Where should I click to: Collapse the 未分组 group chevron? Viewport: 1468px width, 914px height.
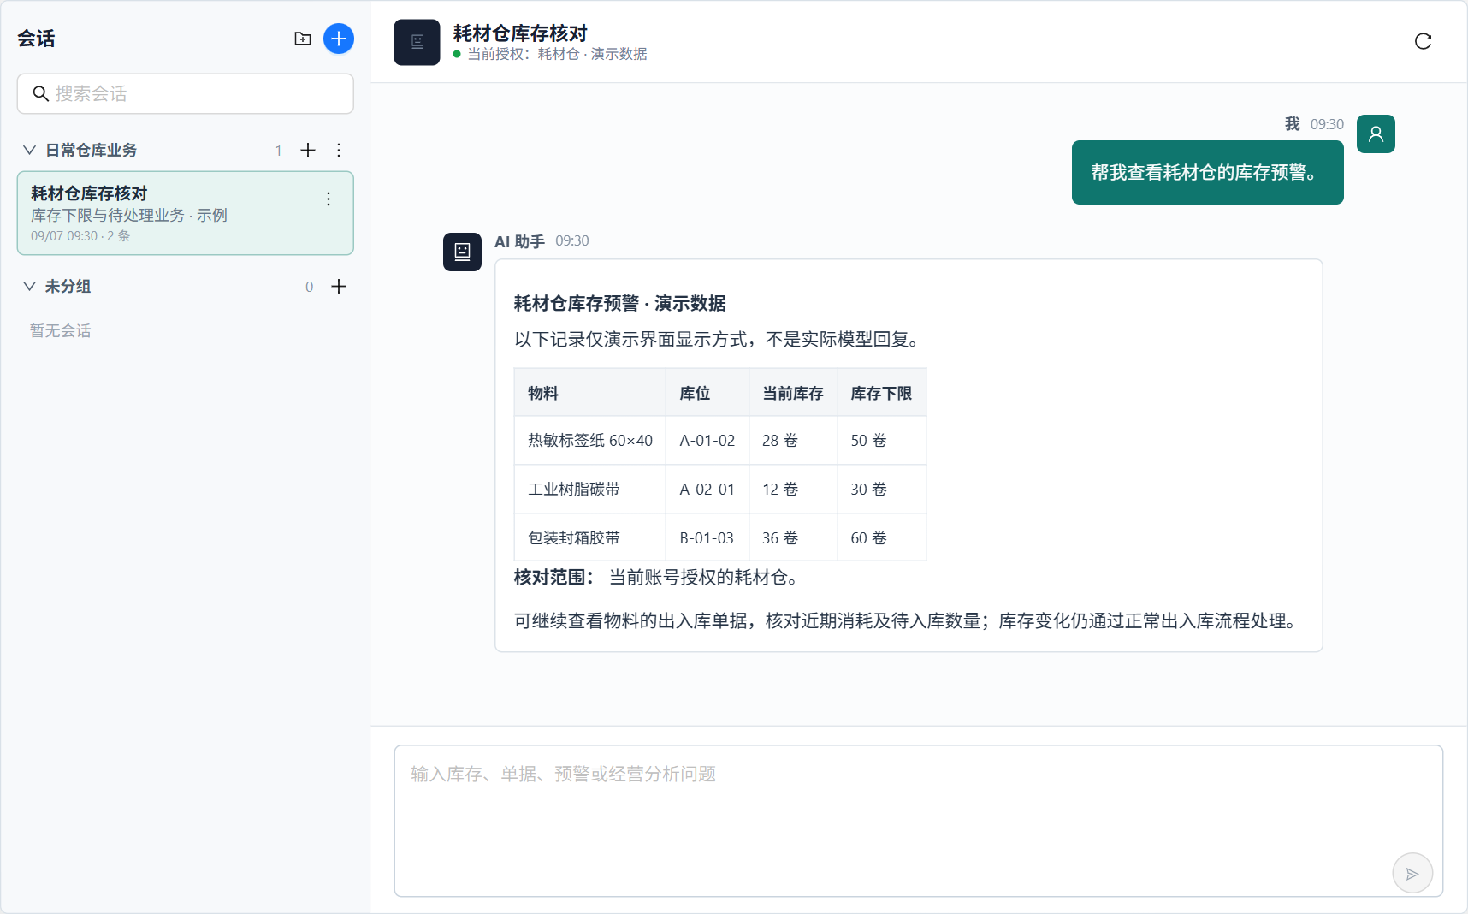click(x=29, y=287)
